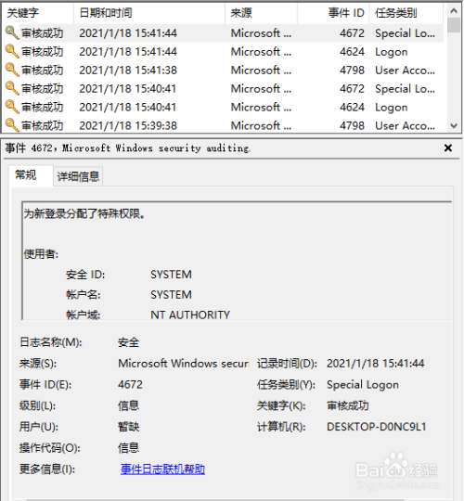Image resolution: width=464 pixels, height=501 pixels.
Task: Click Microsoft source in 15:39:38 row
Action: click(x=261, y=125)
